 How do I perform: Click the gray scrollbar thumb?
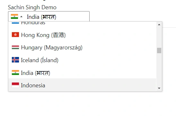[159, 51]
